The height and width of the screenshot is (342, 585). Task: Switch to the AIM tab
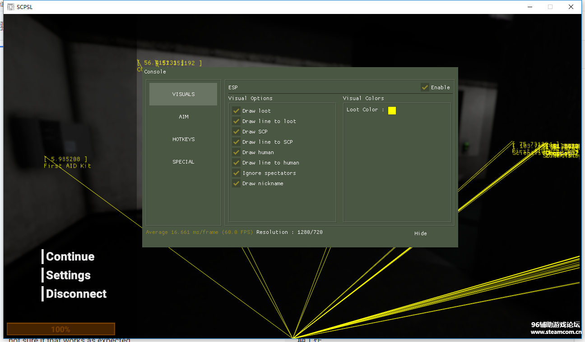(x=183, y=117)
